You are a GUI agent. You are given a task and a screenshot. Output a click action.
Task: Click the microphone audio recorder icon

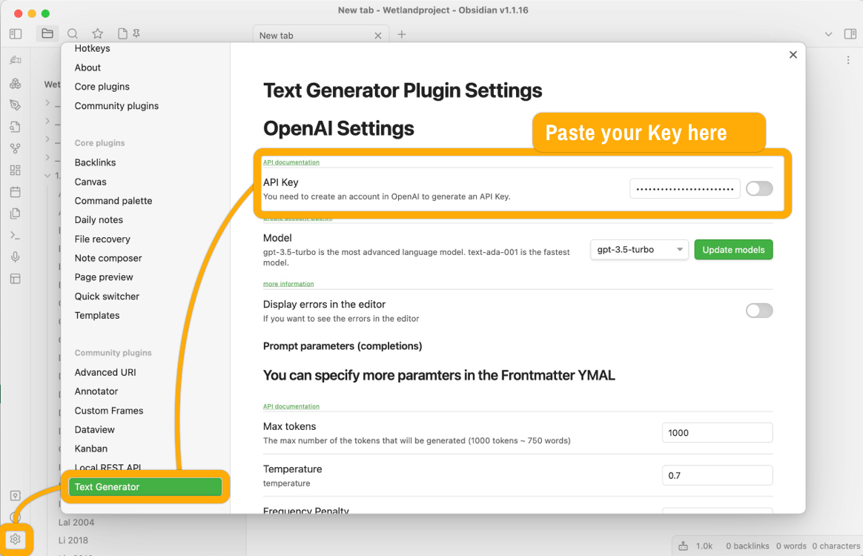coord(16,257)
